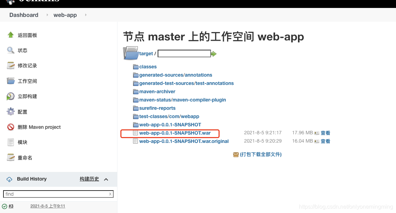The height and width of the screenshot is (213, 396).
Task: Click the large workspace folder icon beside target
Action: [x=131, y=53]
